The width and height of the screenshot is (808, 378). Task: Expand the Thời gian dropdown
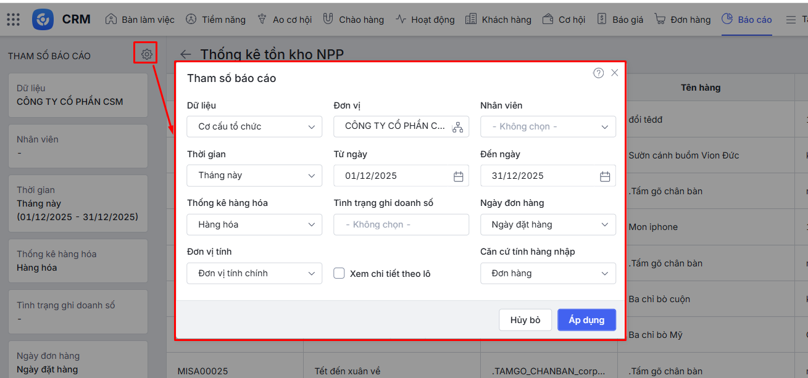254,176
